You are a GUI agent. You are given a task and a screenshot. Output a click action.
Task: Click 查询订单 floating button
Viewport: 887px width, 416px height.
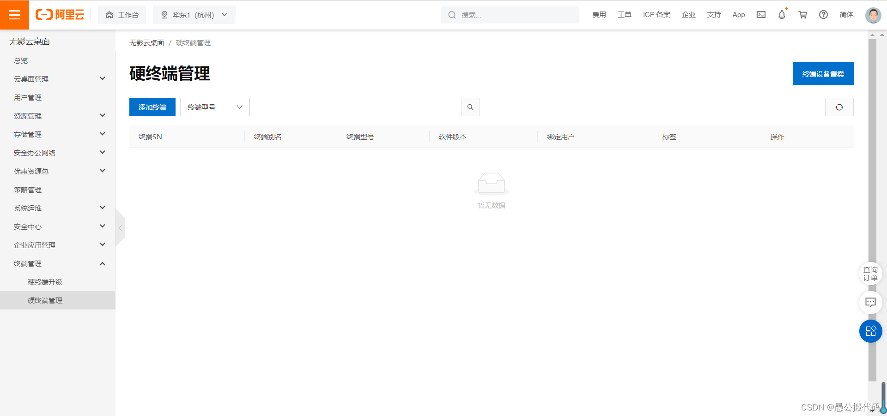coord(870,273)
